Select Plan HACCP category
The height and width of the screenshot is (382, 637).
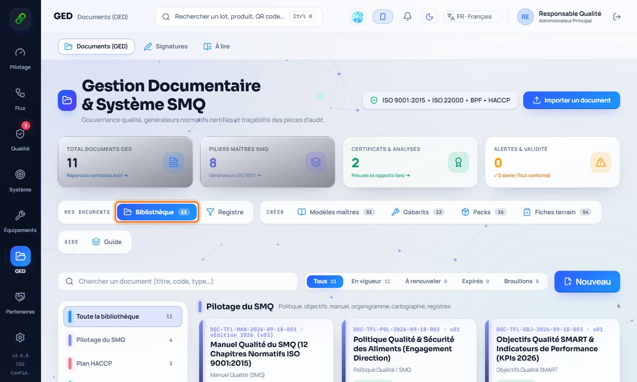[x=123, y=363]
